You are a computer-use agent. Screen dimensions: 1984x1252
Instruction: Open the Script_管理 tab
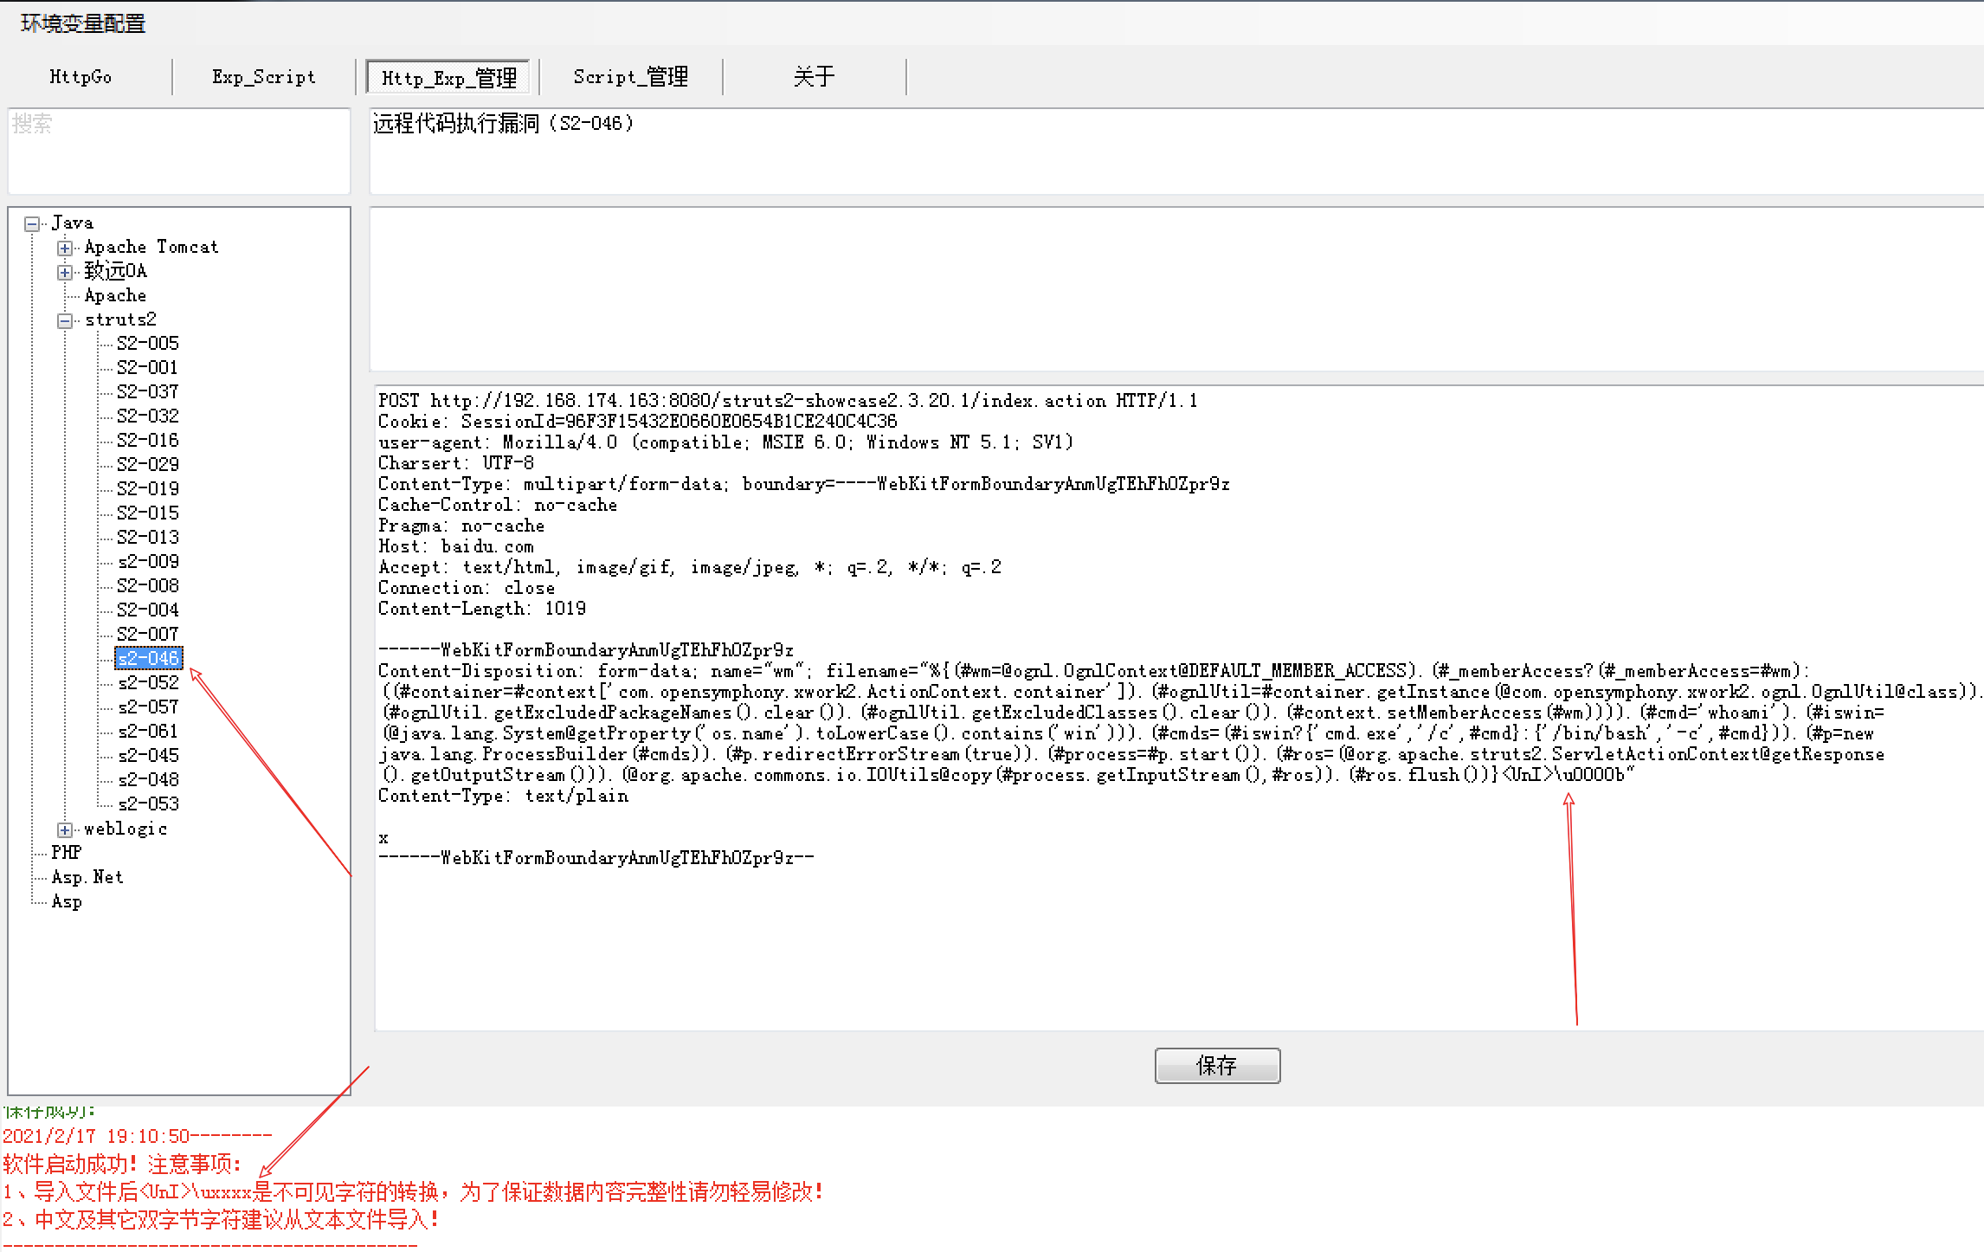(x=630, y=77)
